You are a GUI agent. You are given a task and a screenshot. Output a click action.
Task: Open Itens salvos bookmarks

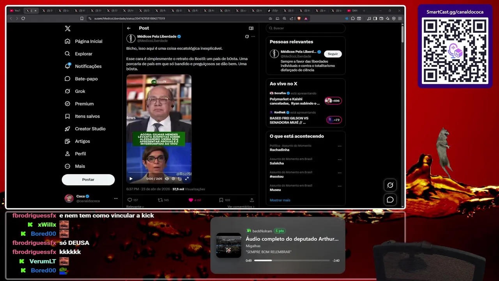coord(82,116)
